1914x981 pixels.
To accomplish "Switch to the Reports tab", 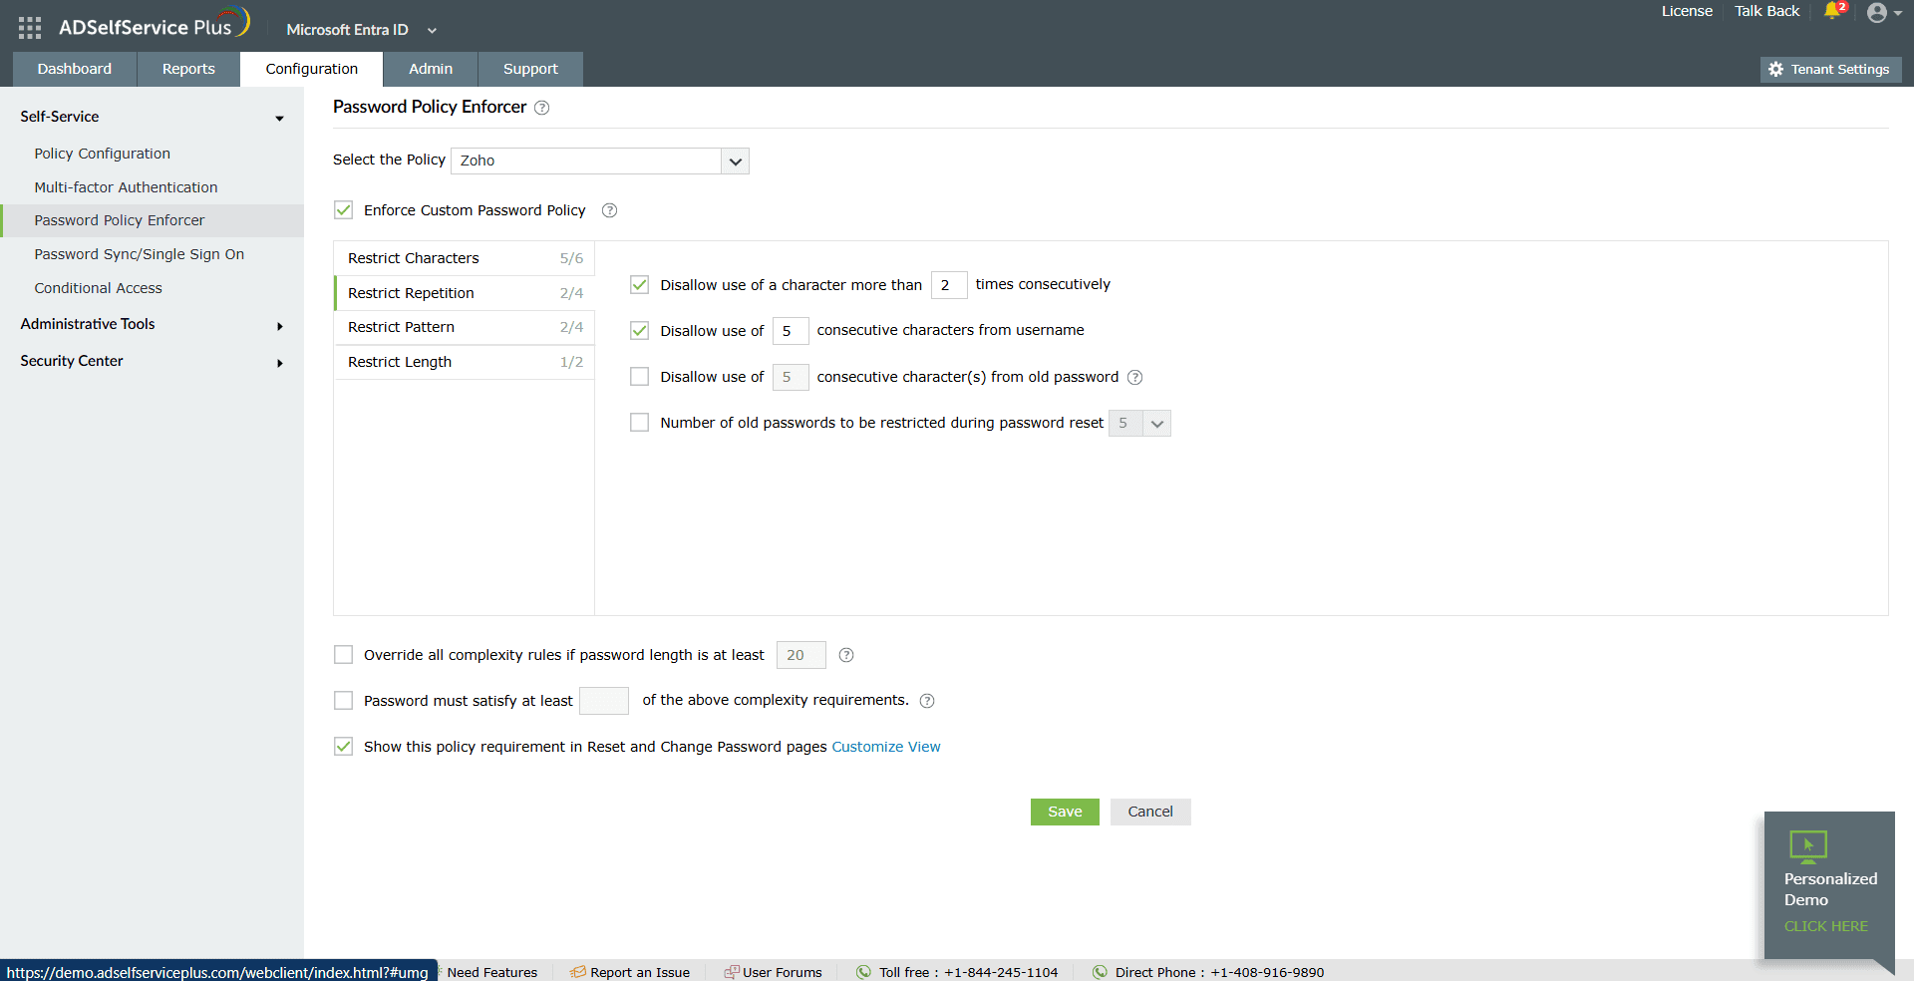I will click(x=188, y=69).
